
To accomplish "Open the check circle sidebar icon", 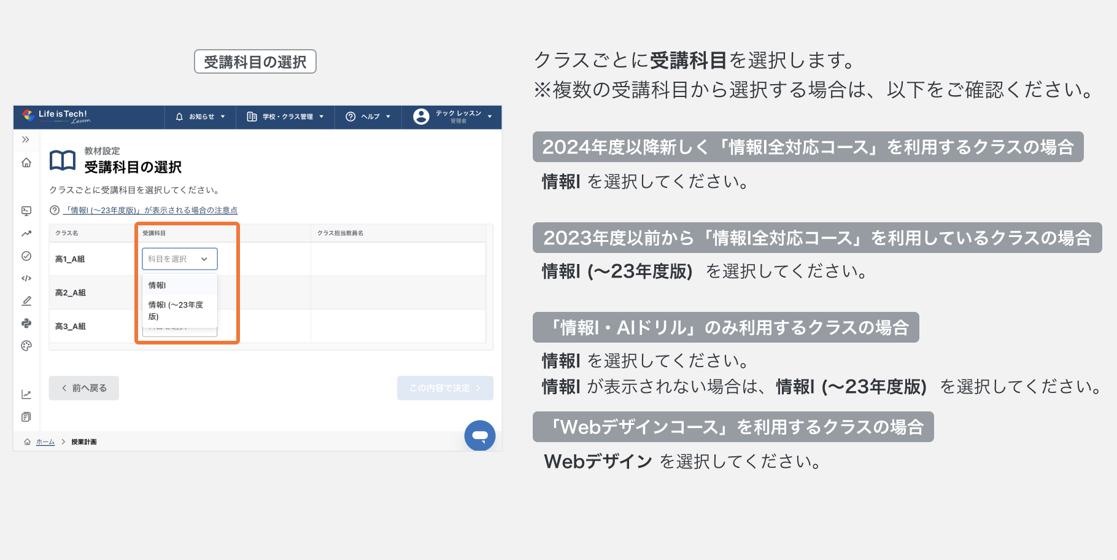I will pos(26,256).
